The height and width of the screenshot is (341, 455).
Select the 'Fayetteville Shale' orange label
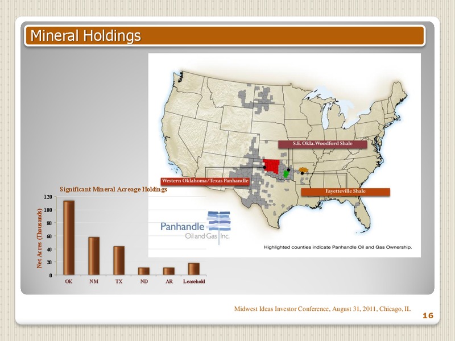click(x=345, y=192)
